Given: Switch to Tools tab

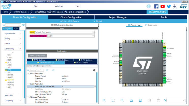Looking at the screenshot, I should pos(164,17).
